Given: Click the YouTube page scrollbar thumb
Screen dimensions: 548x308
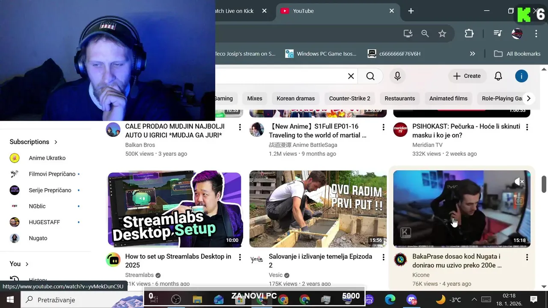Looking at the screenshot, I should (x=544, y=184).
